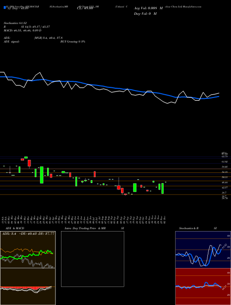Click the 'BUY Growing @ 3%' signal text
231x305 pixels.
[x=73, y=42]
